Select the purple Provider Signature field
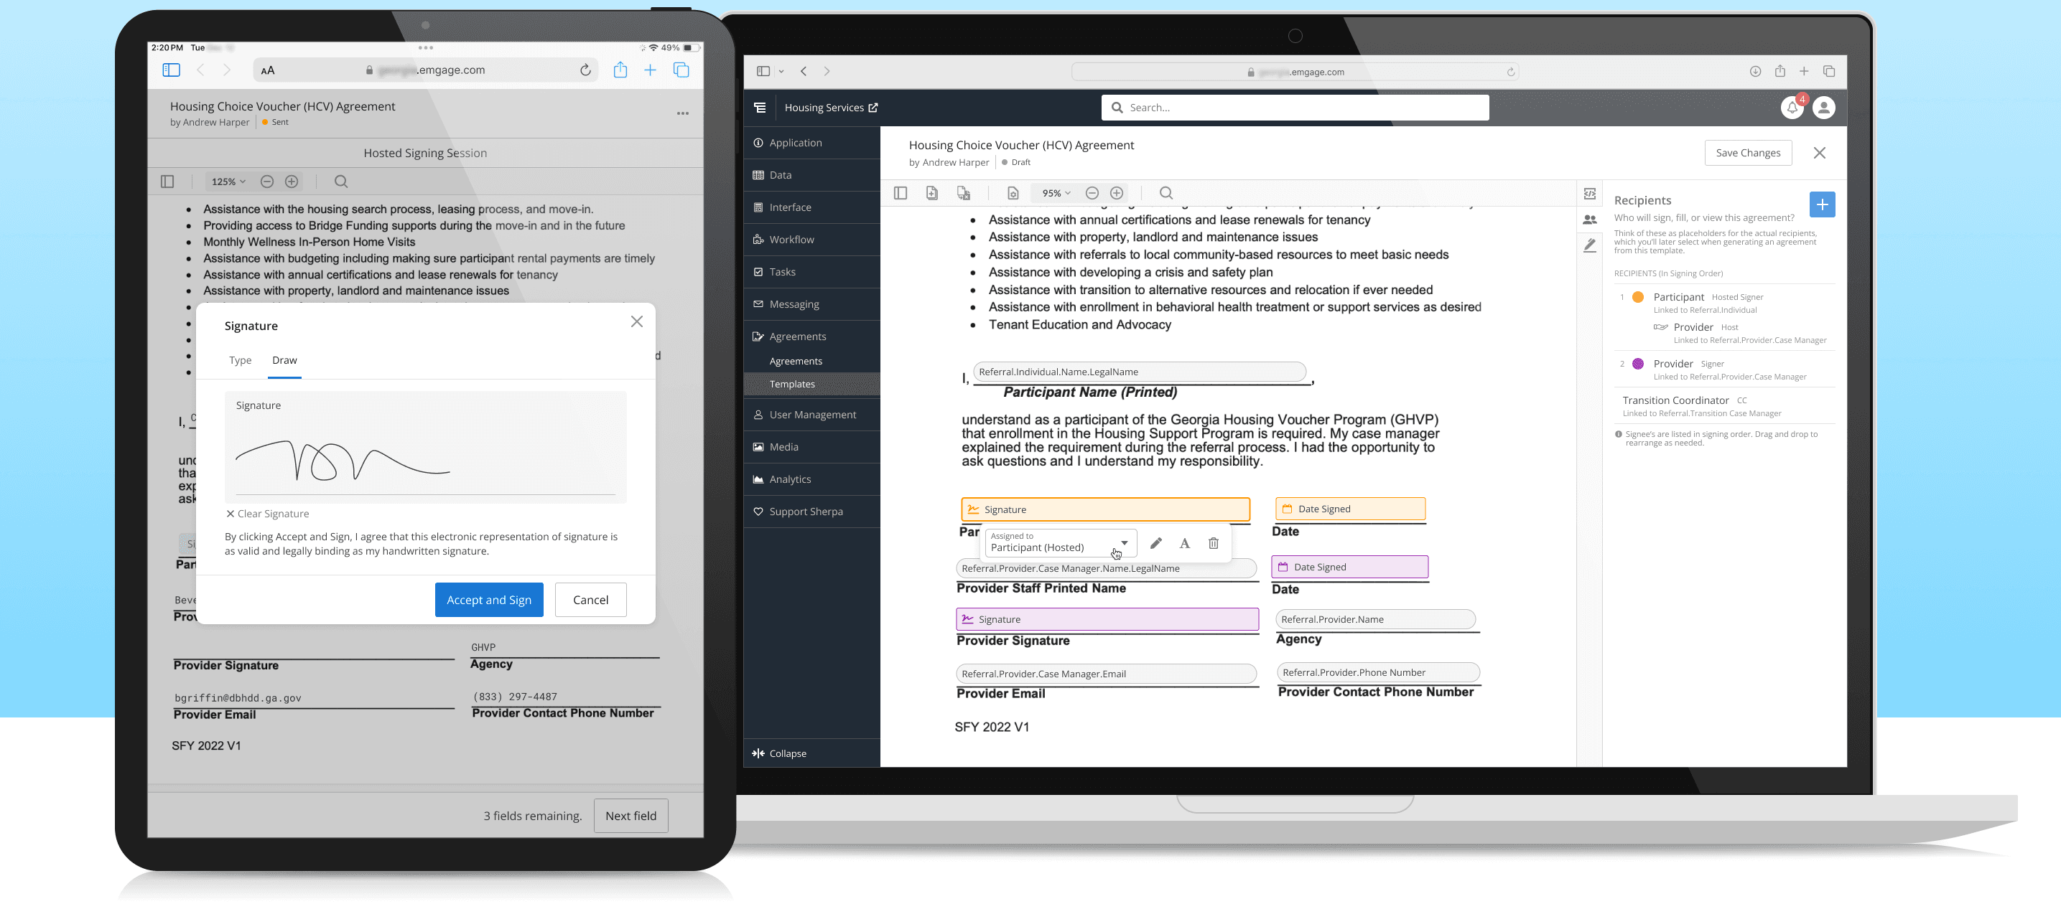2061x904 pixels. pyautogui.click(x=1107, y=619)
